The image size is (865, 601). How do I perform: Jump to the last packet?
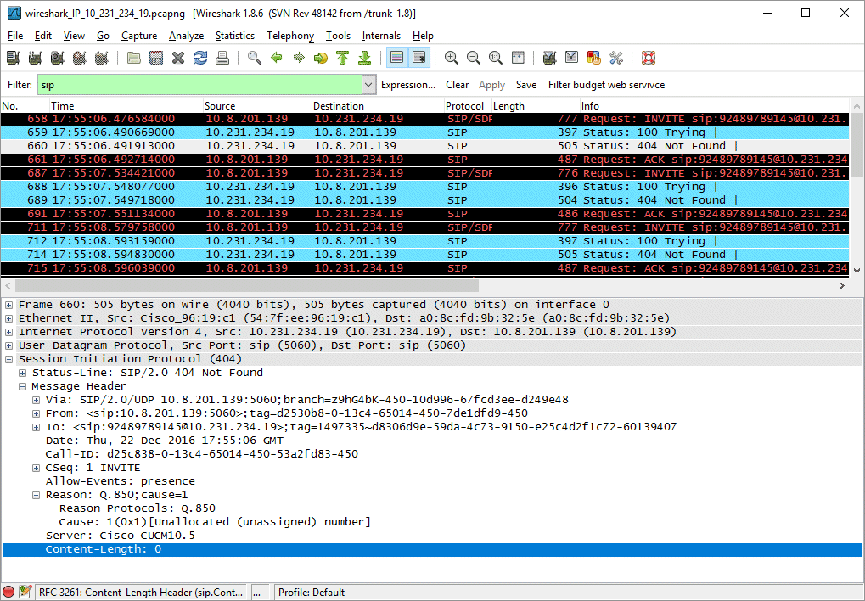[x=365, y=58]
